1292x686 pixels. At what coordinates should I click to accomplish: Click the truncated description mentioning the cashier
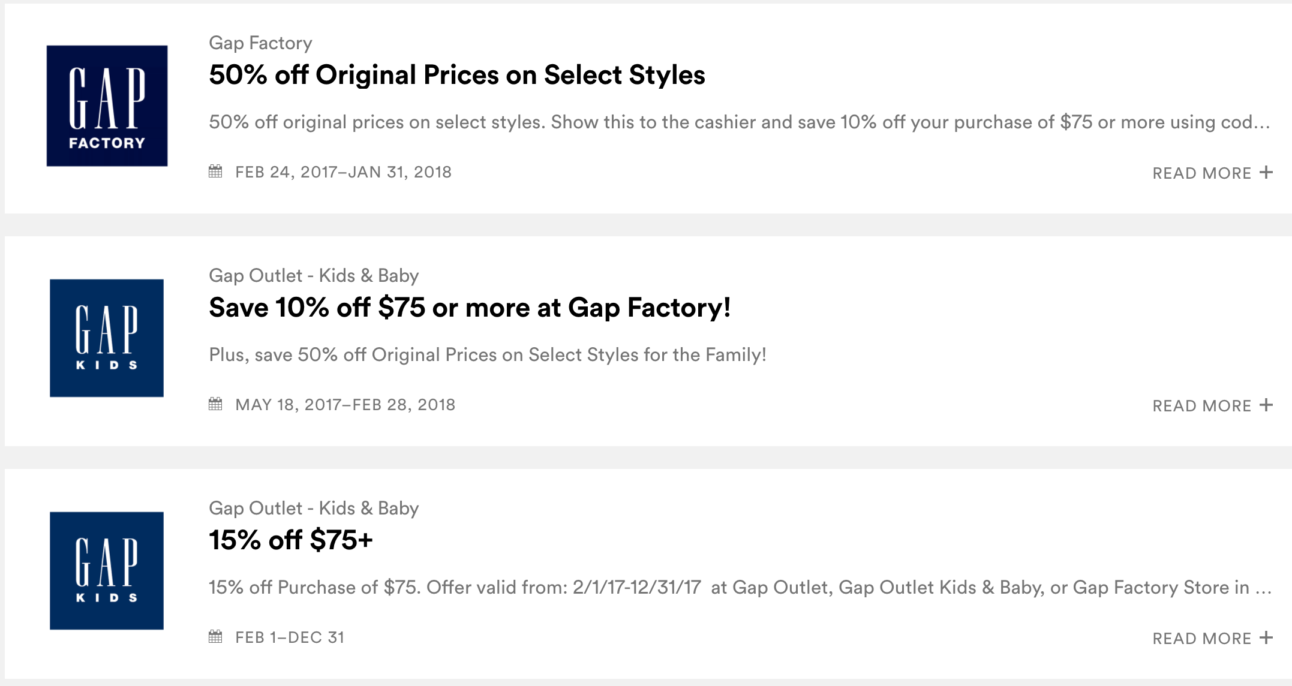pos(739,122)
